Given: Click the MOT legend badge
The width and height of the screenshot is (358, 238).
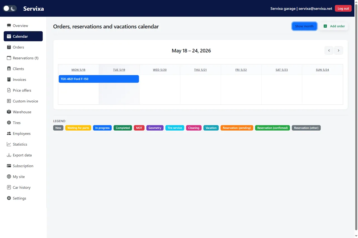Looking at the screenshot, I should click(x=139, y=128).
